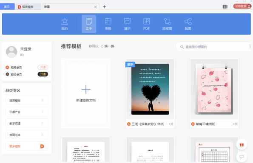Click orange icon on 更多模板 row
The height and width of the screenshot is (163, 253).
(42, 146)
